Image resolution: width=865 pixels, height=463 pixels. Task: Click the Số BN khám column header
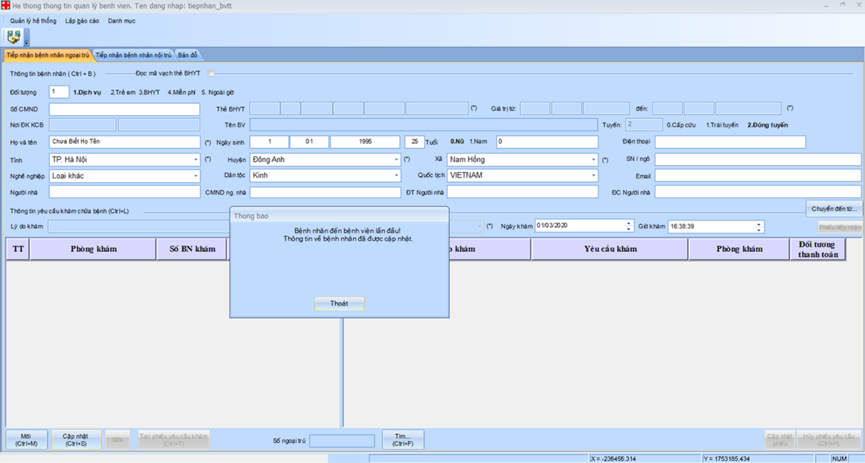(x=192, y=249)
